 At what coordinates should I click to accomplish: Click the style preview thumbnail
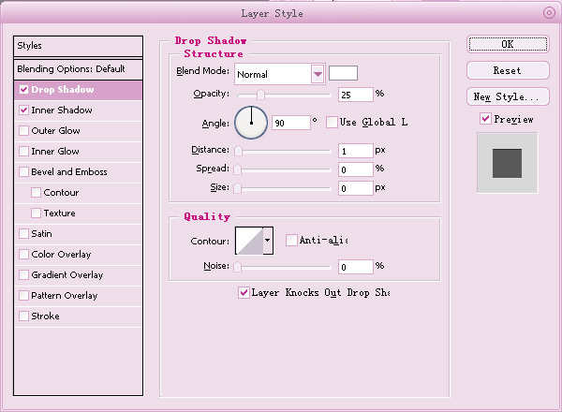pyautogui.click(x=507, y=163)
